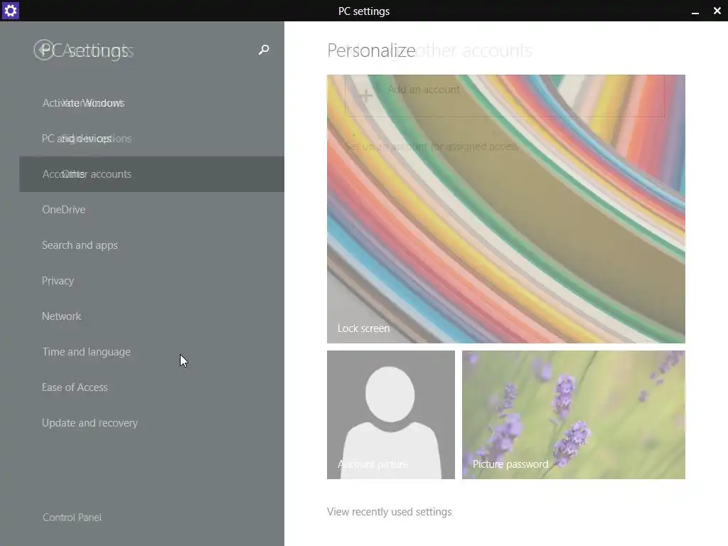This screenshot has width=728, height=546.
Task: Open the Privacy settings category
Action: tap(58, 281)
